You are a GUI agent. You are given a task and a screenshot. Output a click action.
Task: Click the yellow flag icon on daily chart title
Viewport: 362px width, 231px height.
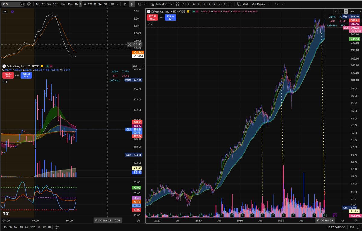click(x=188, y=11)
